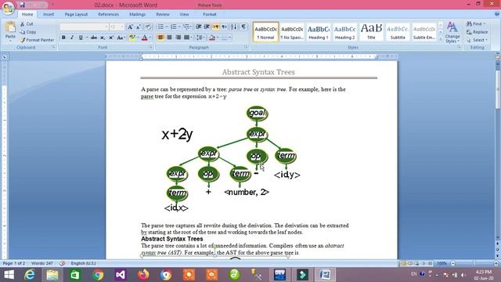Toggle Superscript formatting
This screenshot has height=282, width=501.
click(111, 38)
